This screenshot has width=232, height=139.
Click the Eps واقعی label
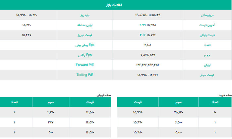[x=85, y=55]
